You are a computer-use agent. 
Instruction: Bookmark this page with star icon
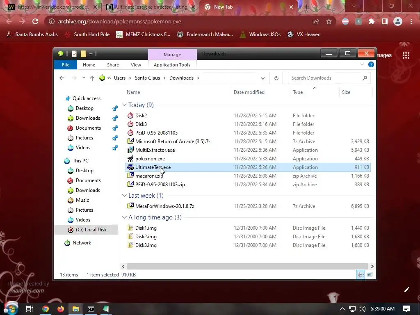(x=329, y=21)
